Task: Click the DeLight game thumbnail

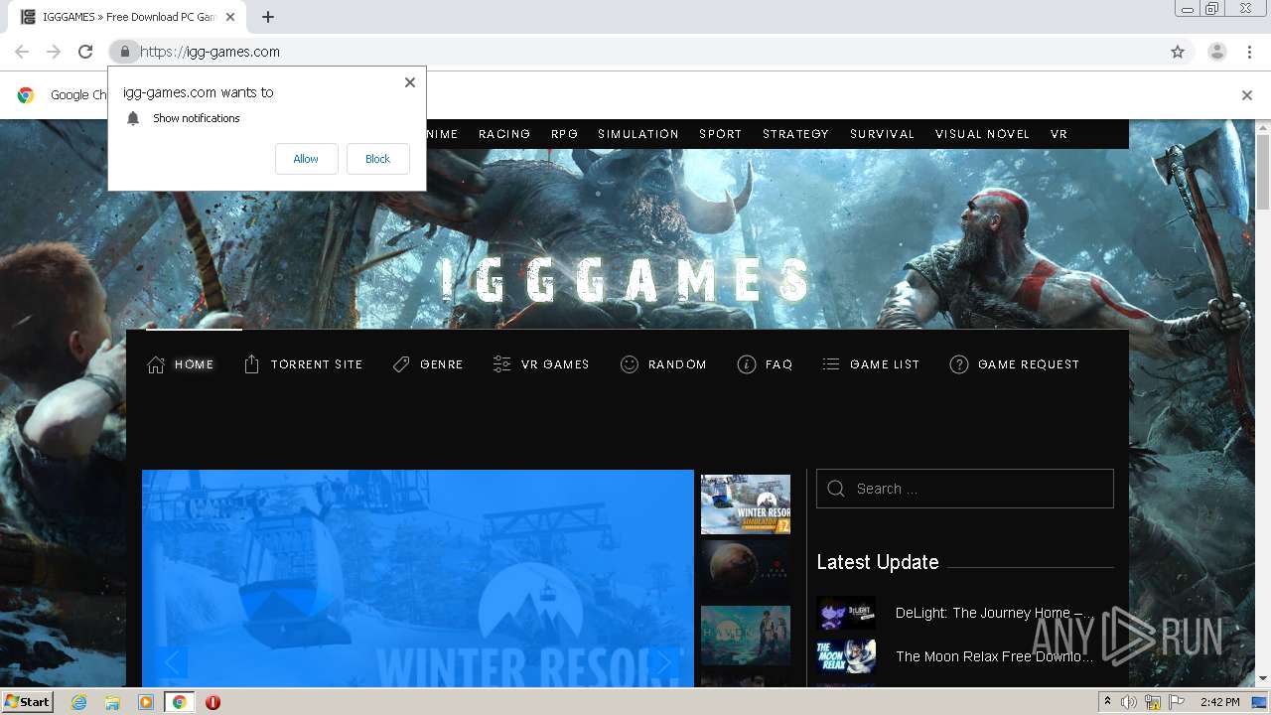Action: tap(846, 613)
